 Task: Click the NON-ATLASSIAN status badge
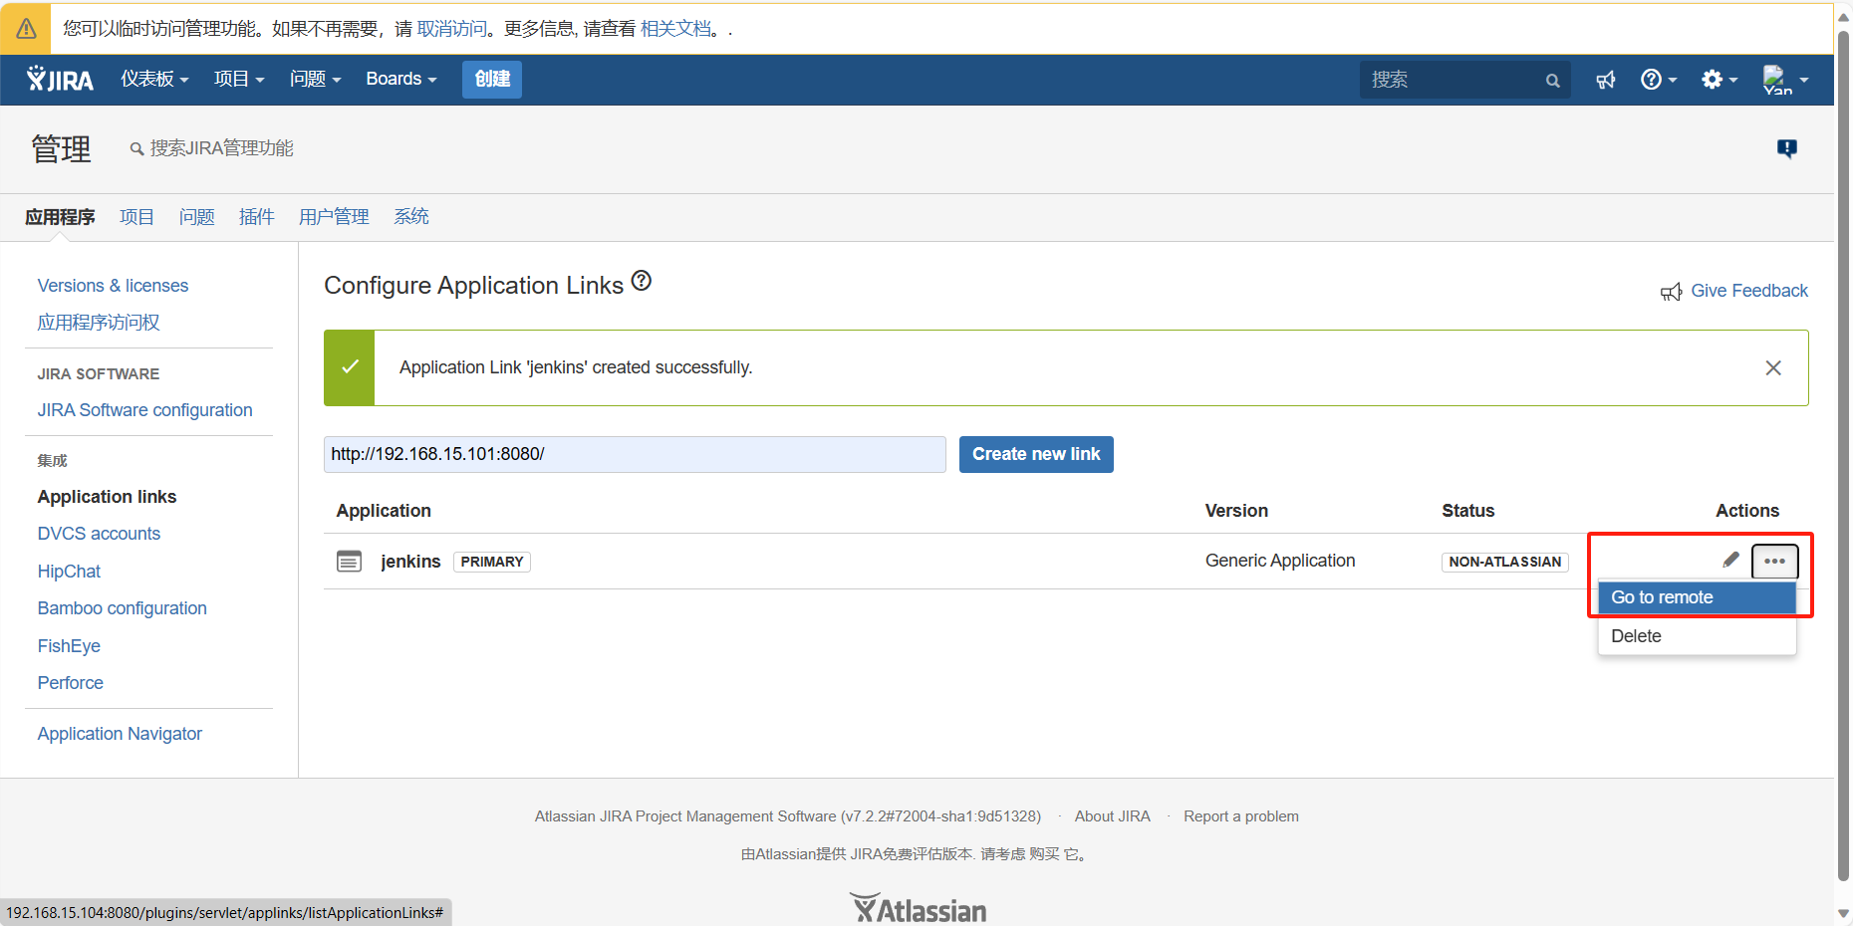tap(1504, 562)
